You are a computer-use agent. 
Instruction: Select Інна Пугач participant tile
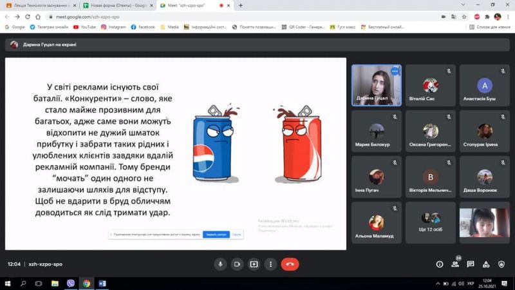tap(377, 177)
